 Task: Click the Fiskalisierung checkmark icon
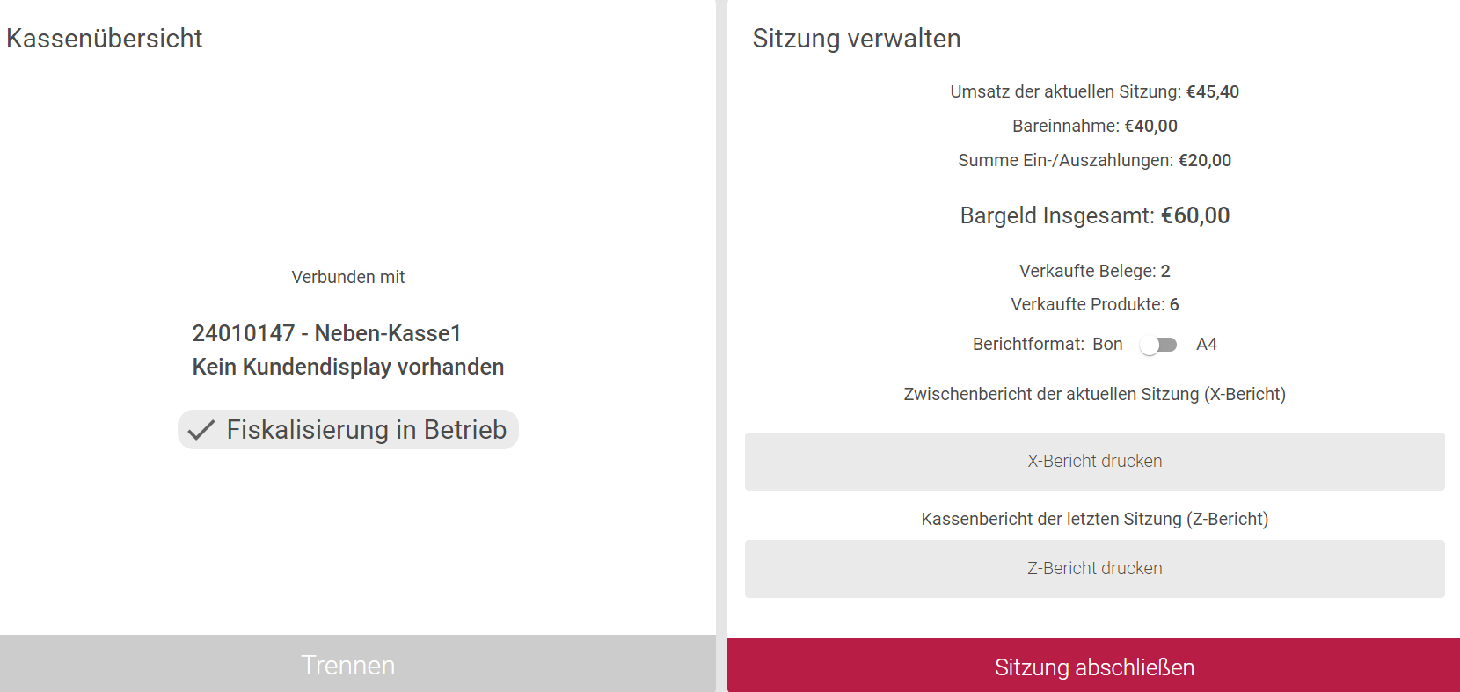click(201, 430)
